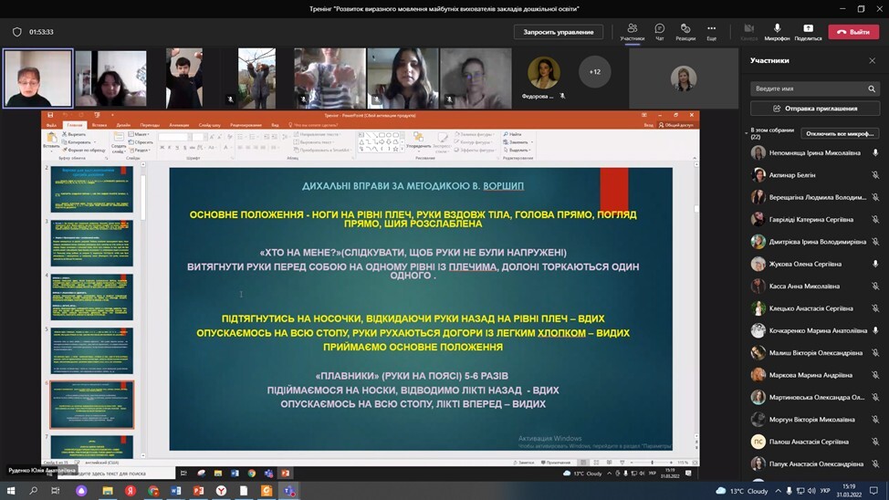Open the Реакции reactions icon
This screenshot has height=500, width=889.
click(x=685, y=32)
